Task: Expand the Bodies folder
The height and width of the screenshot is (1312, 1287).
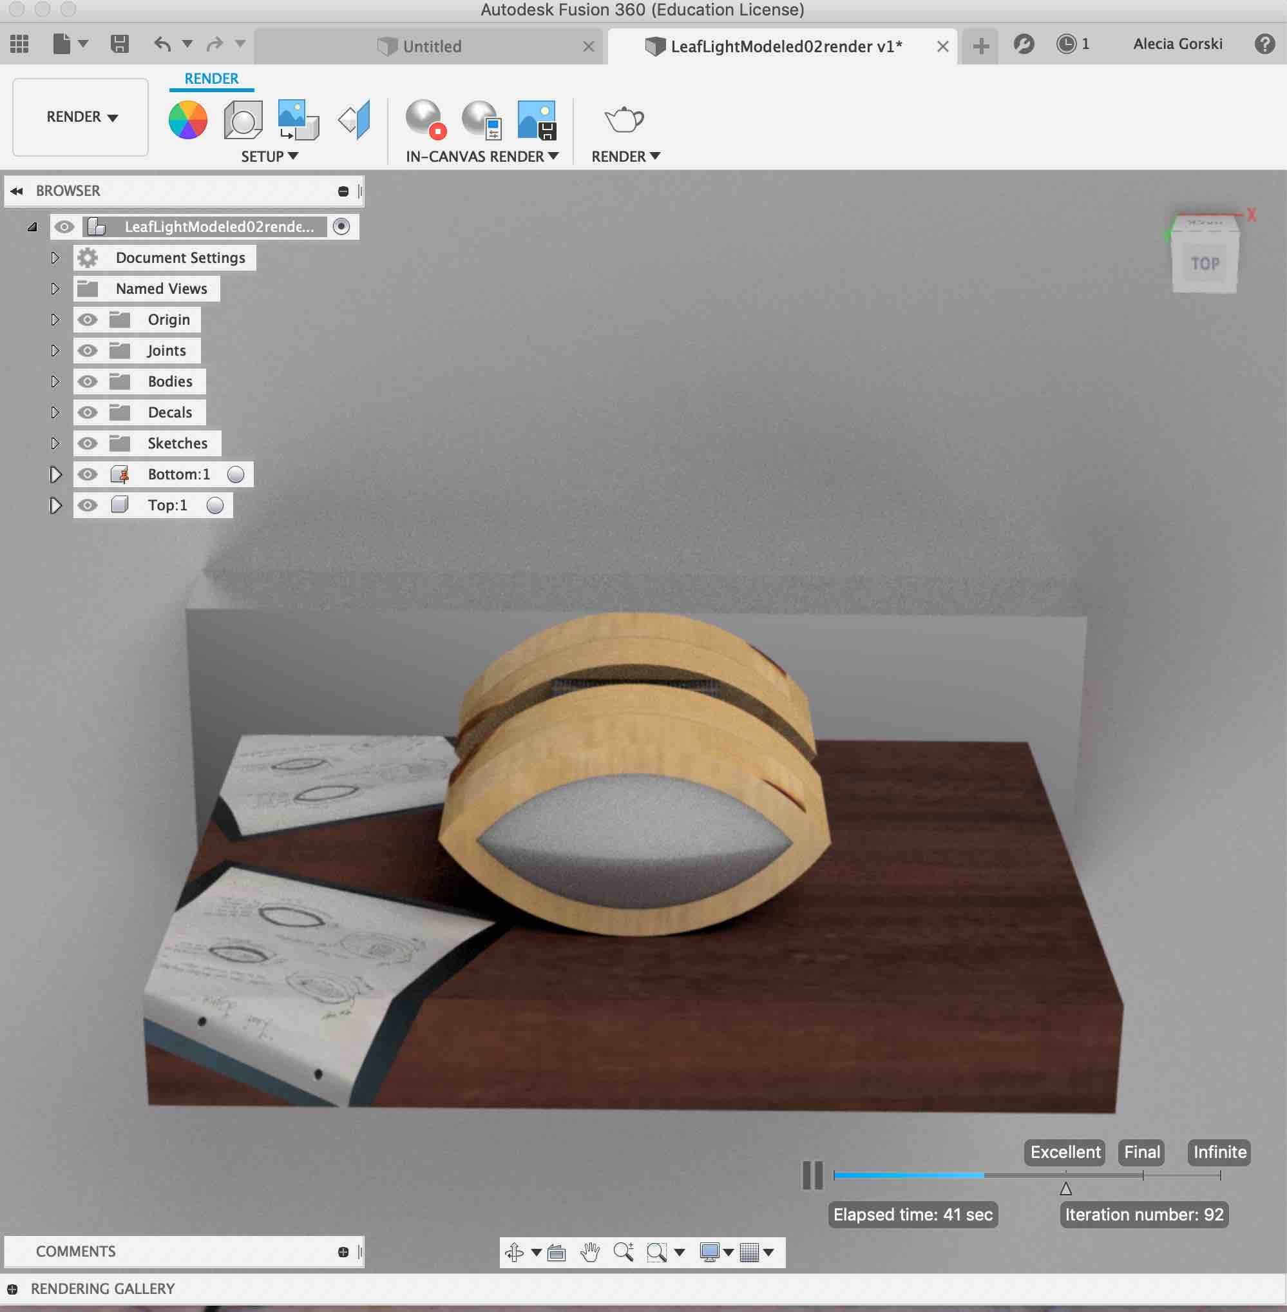Action: (x=55, y=381)
